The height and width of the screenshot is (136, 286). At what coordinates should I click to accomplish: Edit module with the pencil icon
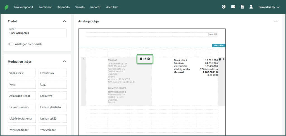coord(145,59)
